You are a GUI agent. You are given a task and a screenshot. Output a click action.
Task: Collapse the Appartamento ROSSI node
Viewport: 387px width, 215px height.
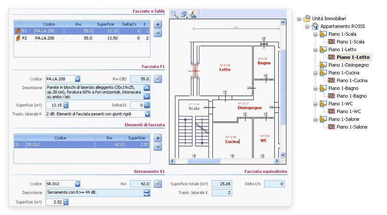[307, 27]
